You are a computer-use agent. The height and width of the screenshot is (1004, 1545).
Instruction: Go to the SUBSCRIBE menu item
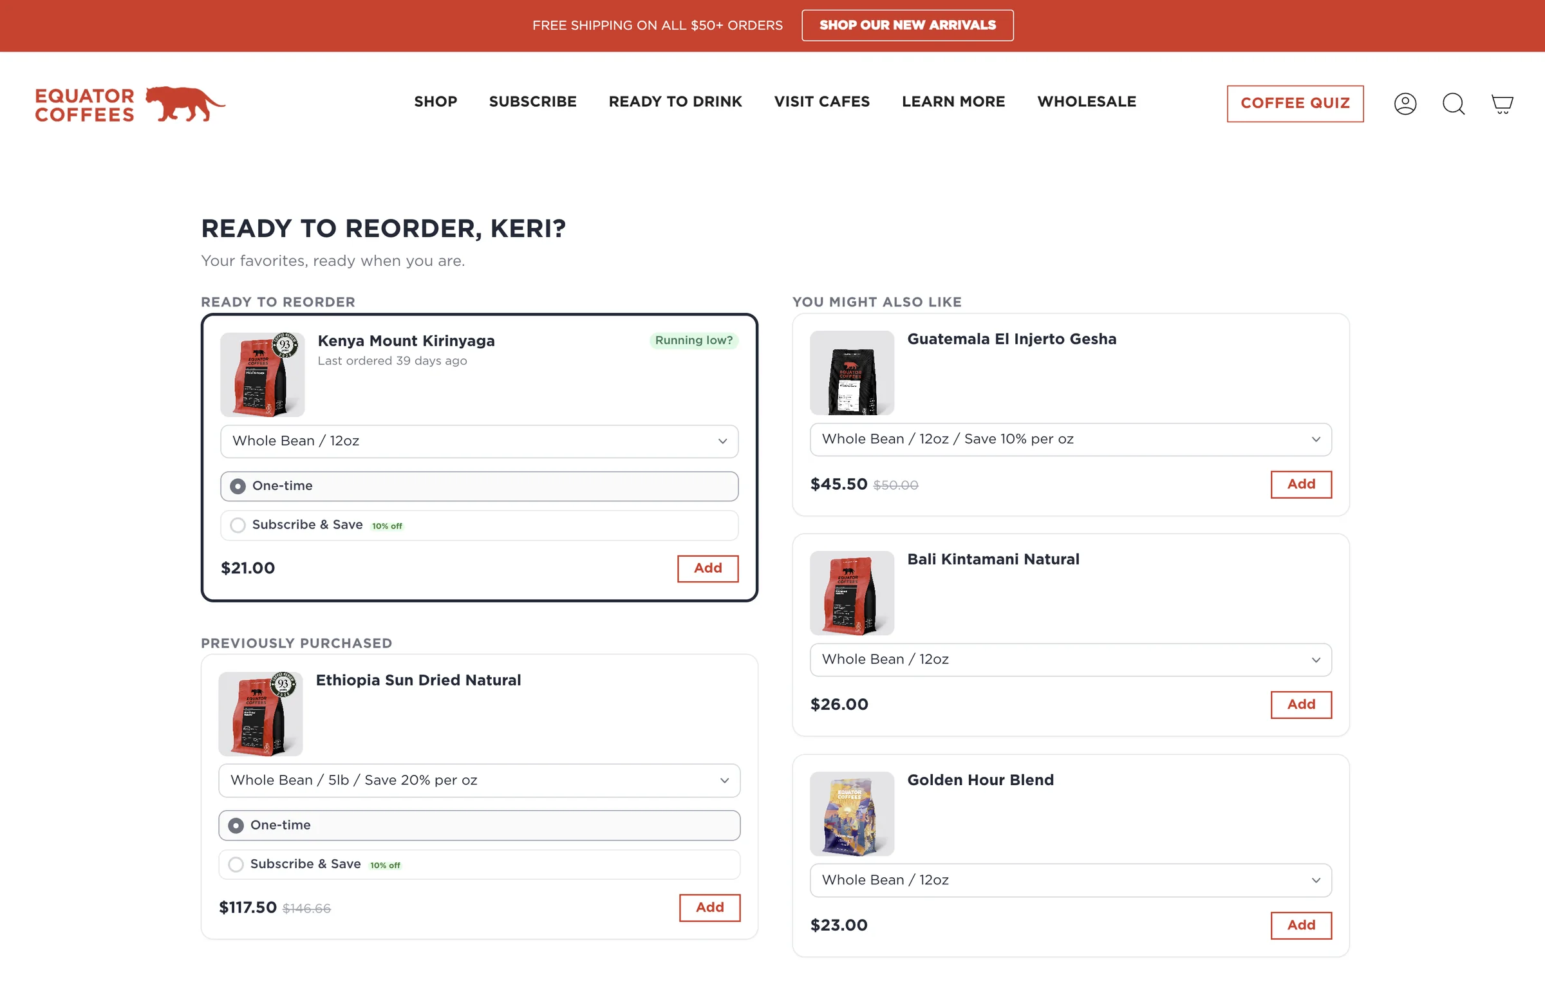(x=532, y=102)
